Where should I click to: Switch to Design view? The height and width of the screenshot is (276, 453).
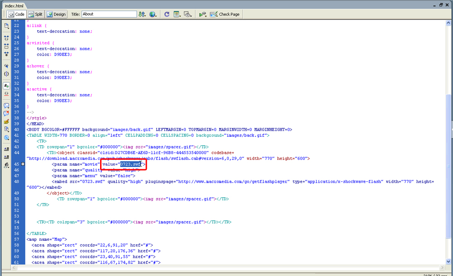pos(56,14)
